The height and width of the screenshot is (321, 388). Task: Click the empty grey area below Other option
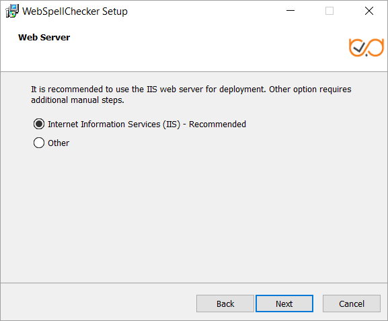click(x=194, y=213)
